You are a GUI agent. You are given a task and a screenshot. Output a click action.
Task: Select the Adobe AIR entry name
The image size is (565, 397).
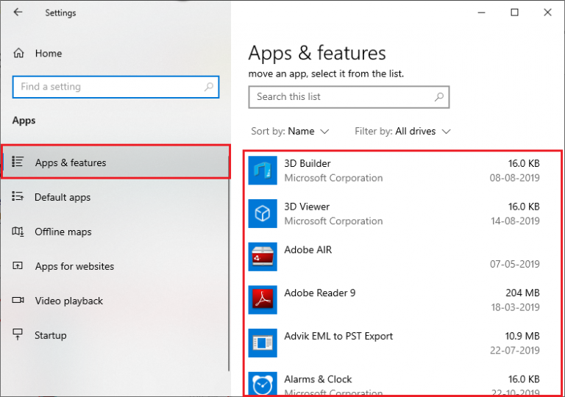coord(308,250)
